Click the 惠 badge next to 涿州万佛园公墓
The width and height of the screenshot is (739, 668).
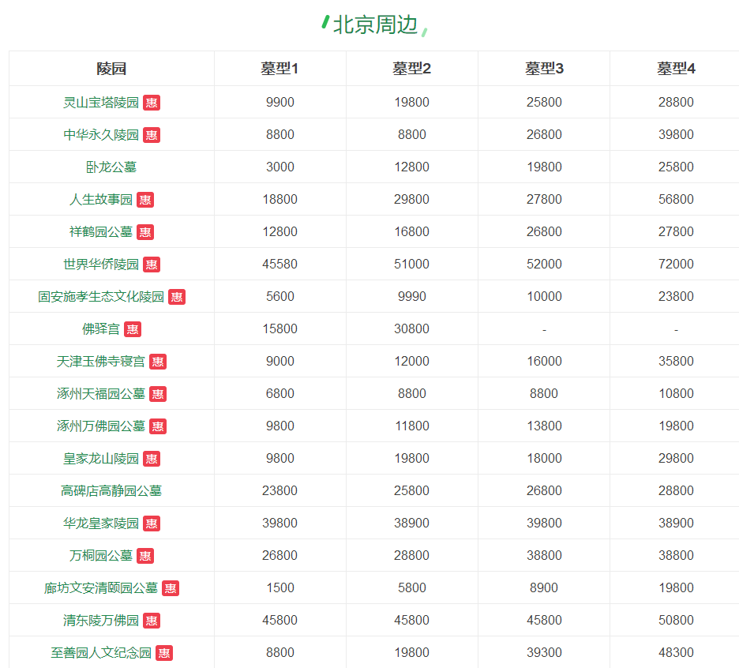[158, 426]
